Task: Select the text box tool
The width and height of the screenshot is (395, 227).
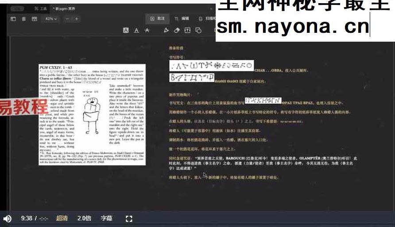Action: tap(187, 30)
